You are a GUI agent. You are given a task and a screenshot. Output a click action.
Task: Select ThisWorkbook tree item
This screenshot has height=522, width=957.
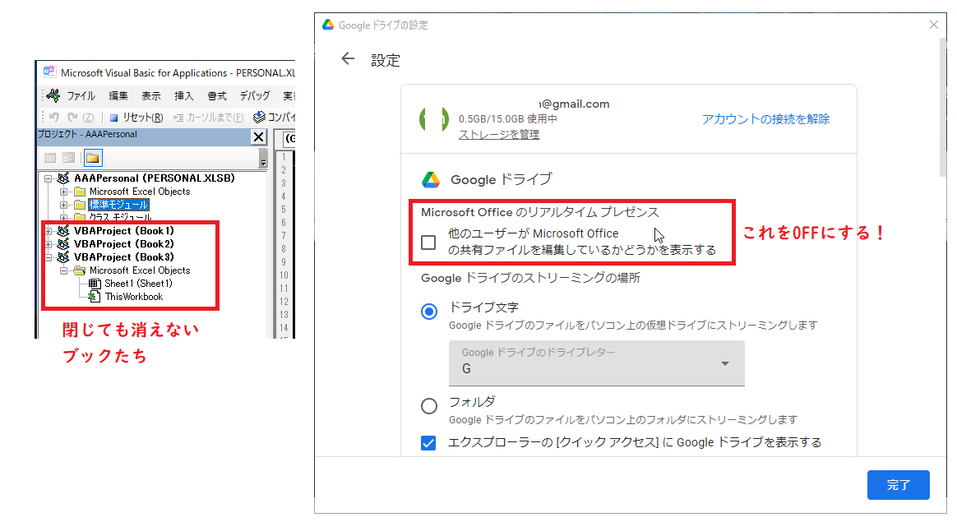[134, 297]
